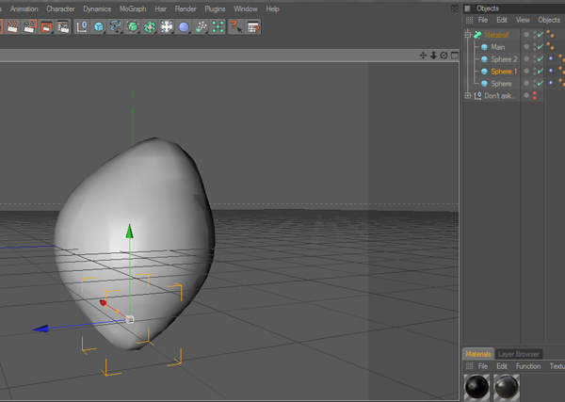The image size is (565, 402).
Task: Click the viewport rotate camera icon
Action: pos(444,56)
